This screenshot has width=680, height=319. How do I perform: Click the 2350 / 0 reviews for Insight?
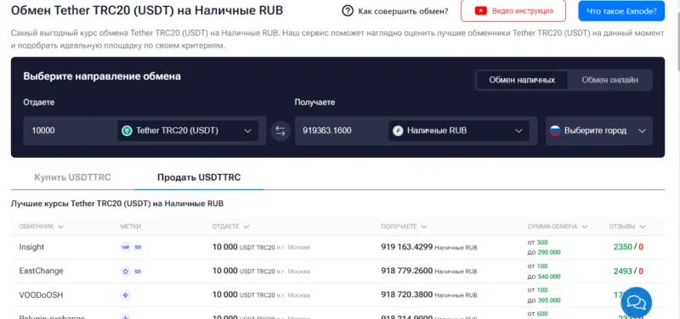pyautogui.click(x=628, y=247)
